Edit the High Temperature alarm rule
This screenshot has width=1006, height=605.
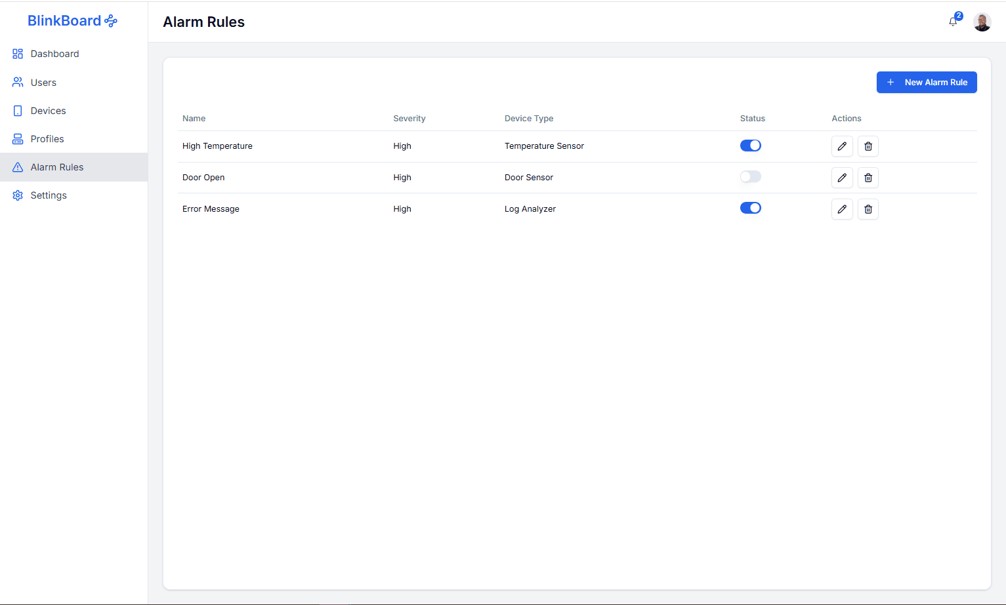click(842, 146)
